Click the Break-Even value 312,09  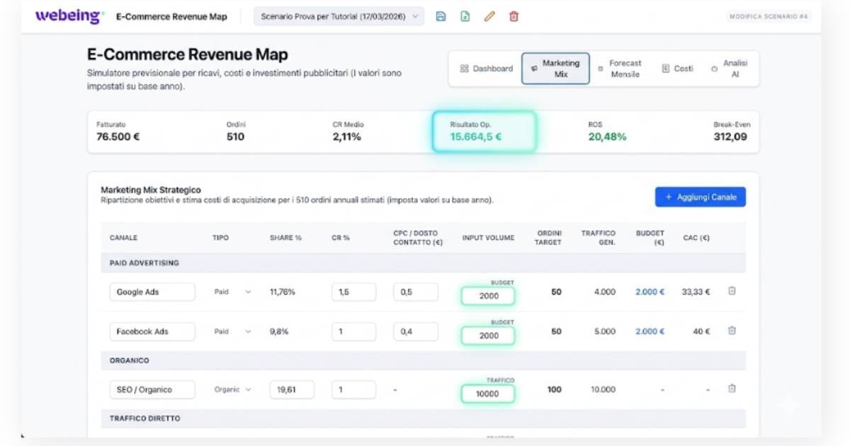click(x=730, y=137)
